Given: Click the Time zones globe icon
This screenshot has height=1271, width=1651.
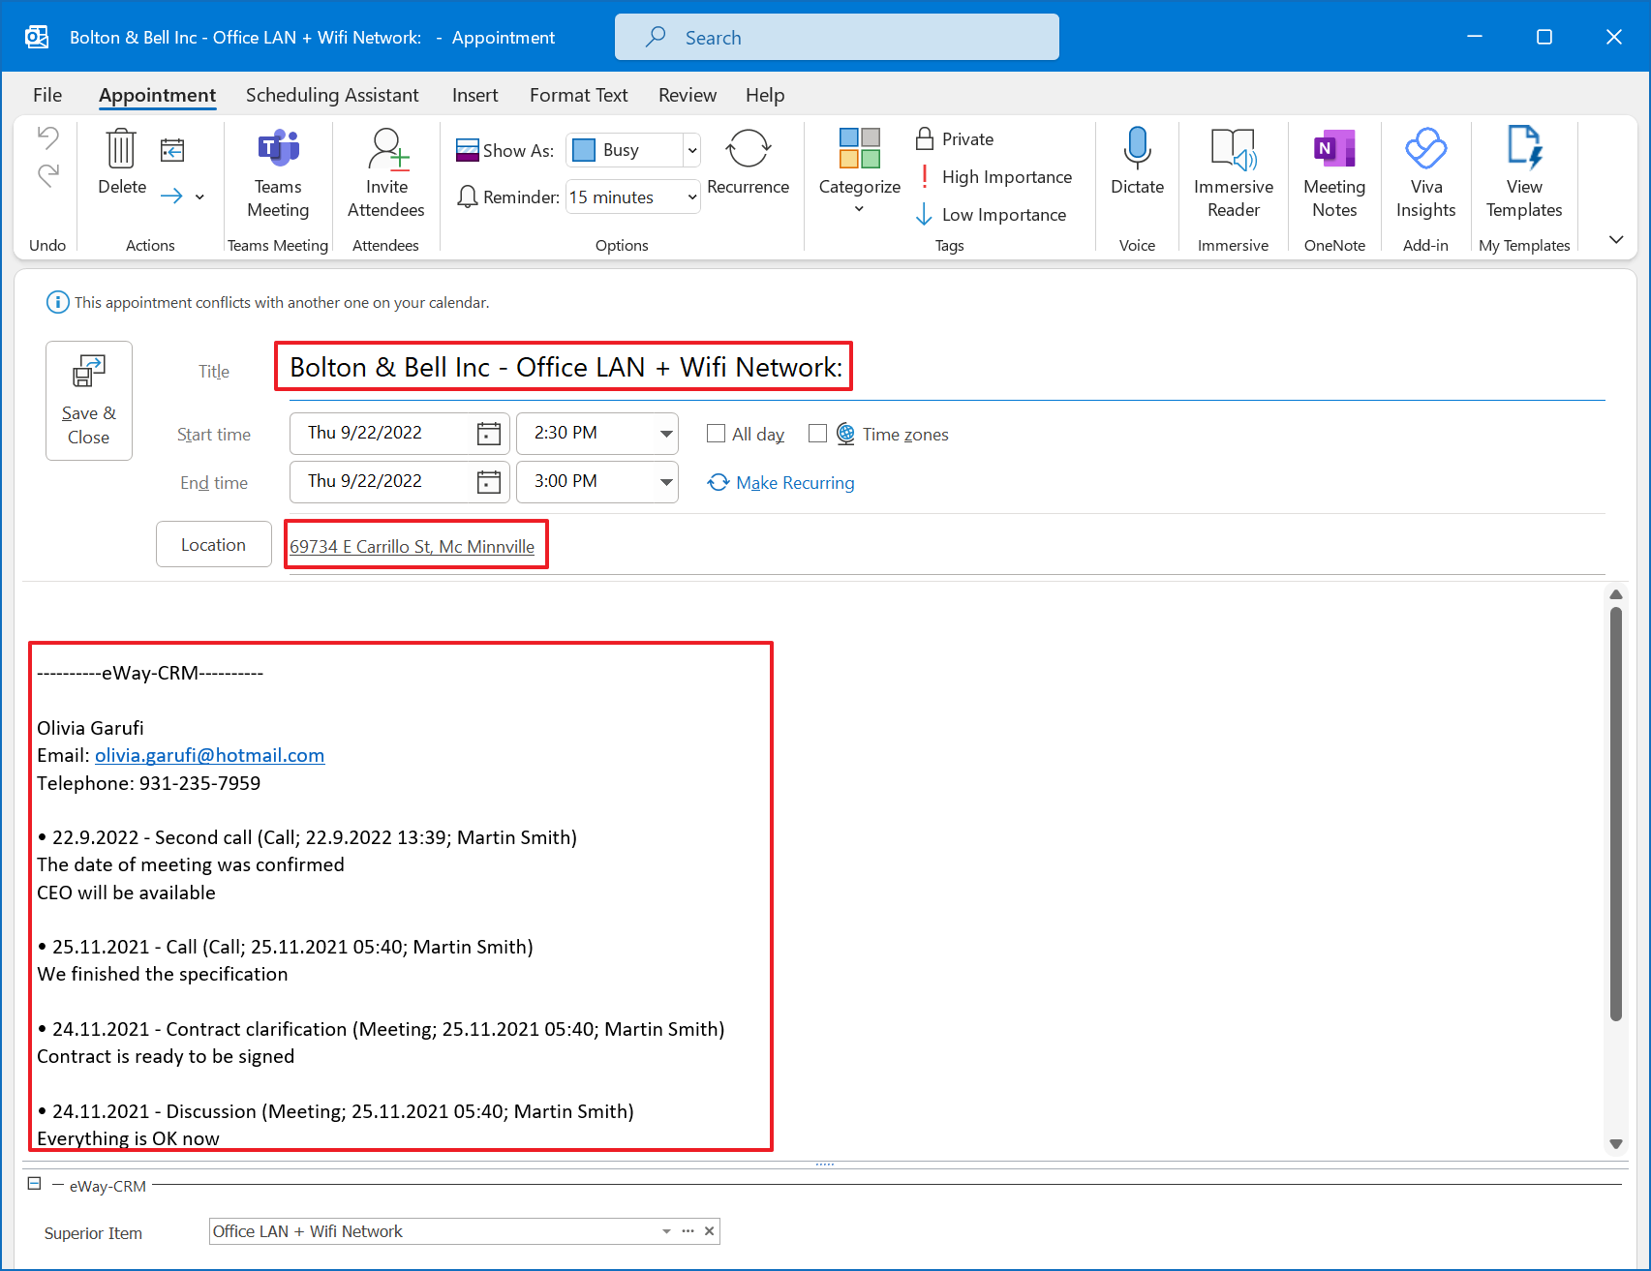Looking at the screenshot, I should tap(845, 434).
